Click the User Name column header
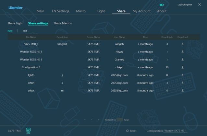The width and height of the screenshot is (207, 136). 119,37
